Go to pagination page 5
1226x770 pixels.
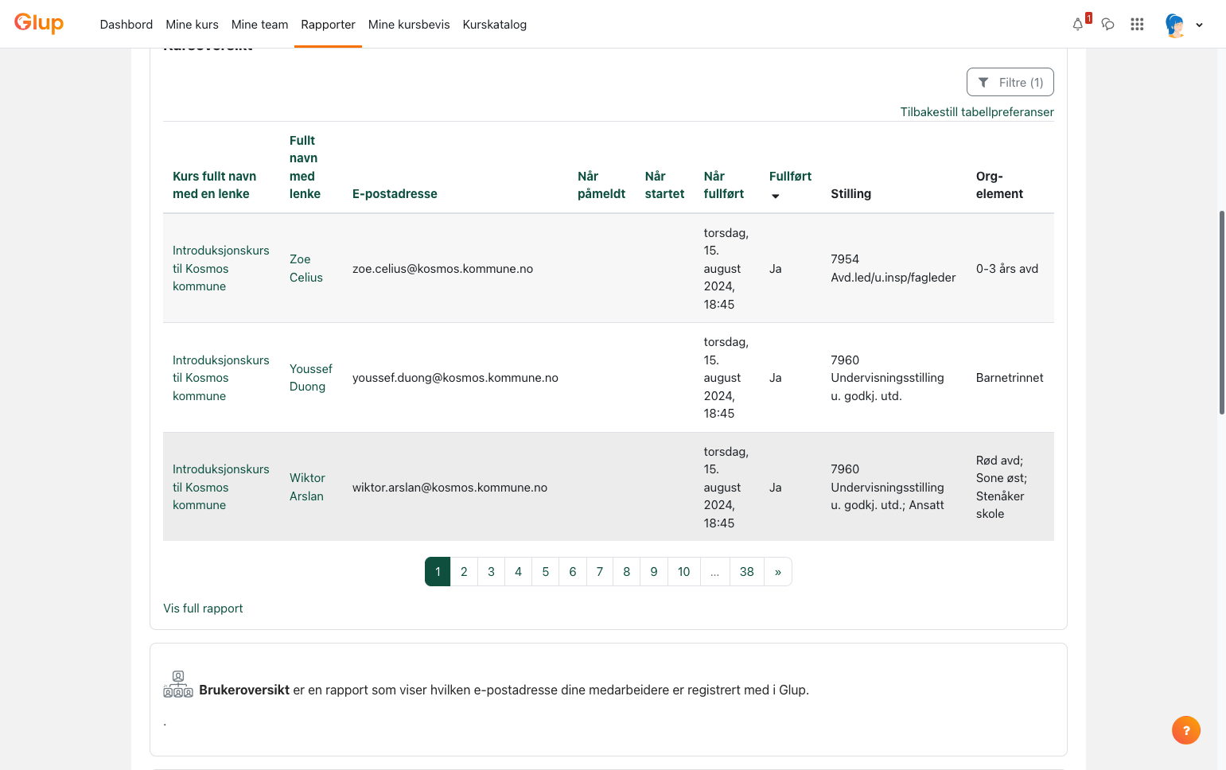pos(545,572)
